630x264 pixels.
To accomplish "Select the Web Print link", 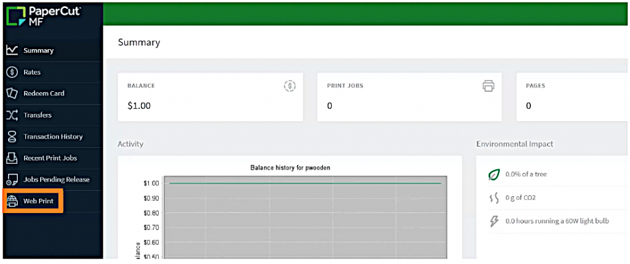I will click(x=39, y=201).
